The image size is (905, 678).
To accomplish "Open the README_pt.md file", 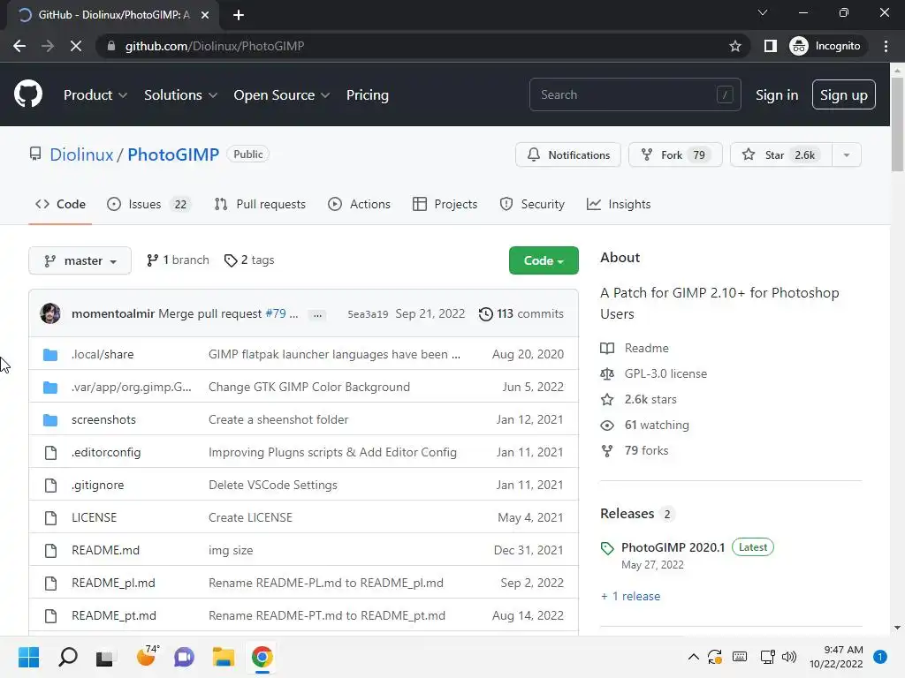I will (114, 615).
